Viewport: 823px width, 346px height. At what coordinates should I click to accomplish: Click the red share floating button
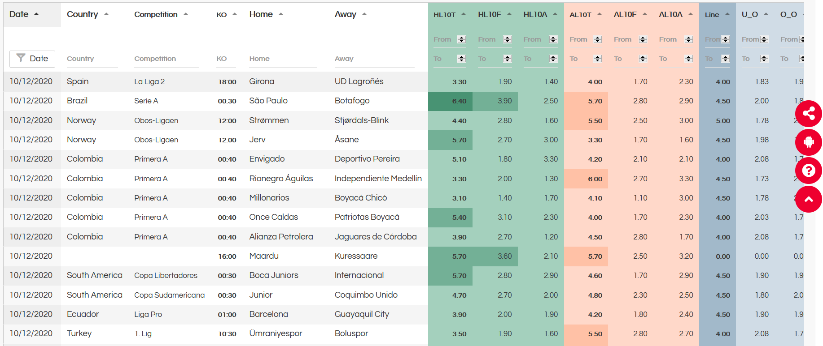808,114
